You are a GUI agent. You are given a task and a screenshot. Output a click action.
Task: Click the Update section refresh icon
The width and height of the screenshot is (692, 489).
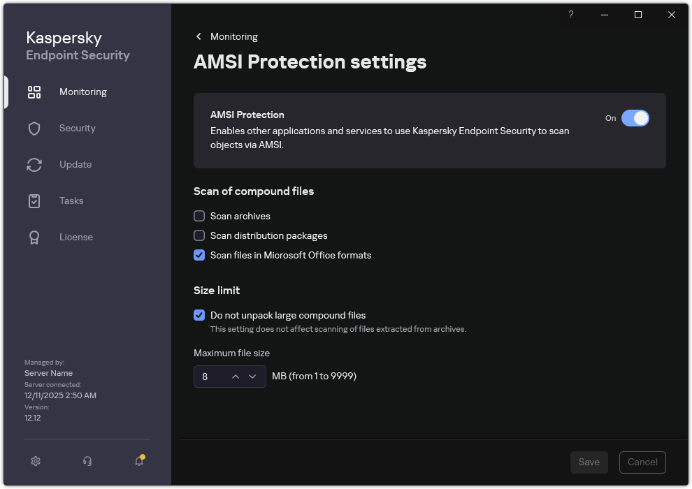34,164
